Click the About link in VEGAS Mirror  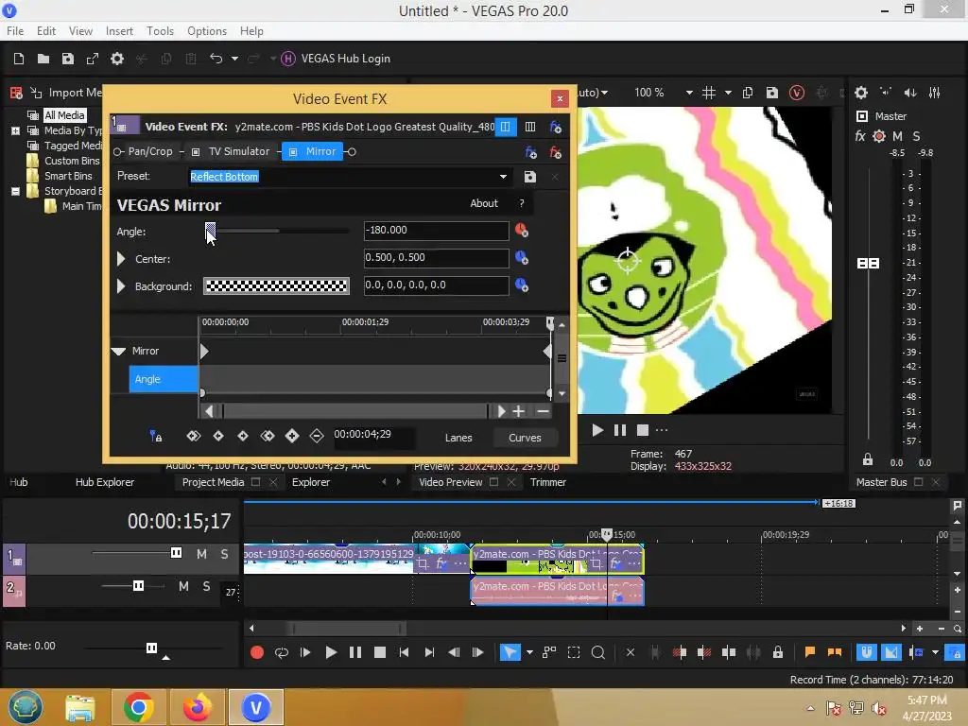point(483,203)
